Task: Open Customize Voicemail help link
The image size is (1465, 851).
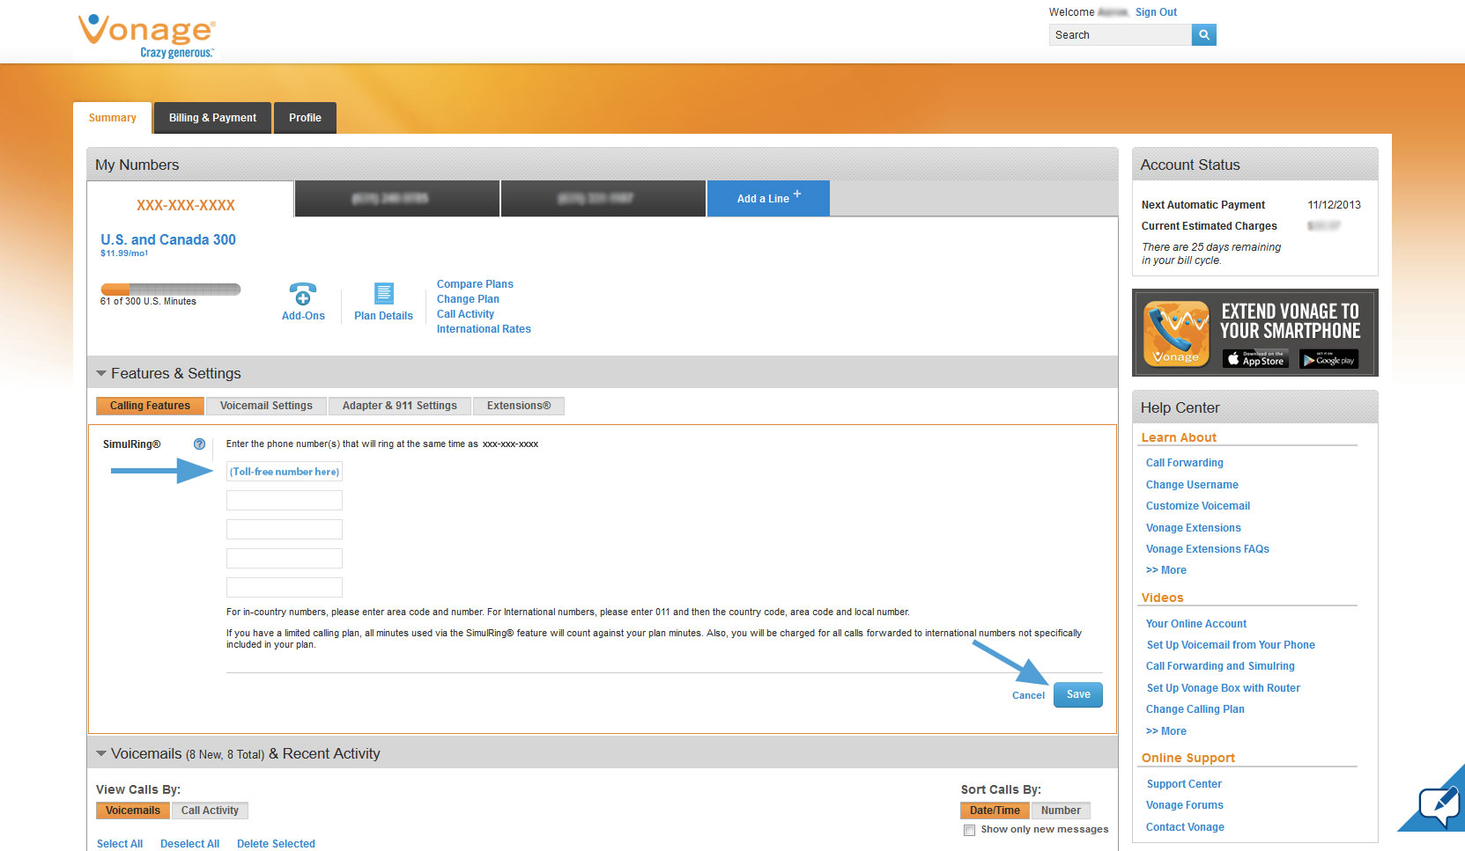Action: [1198, 506]
